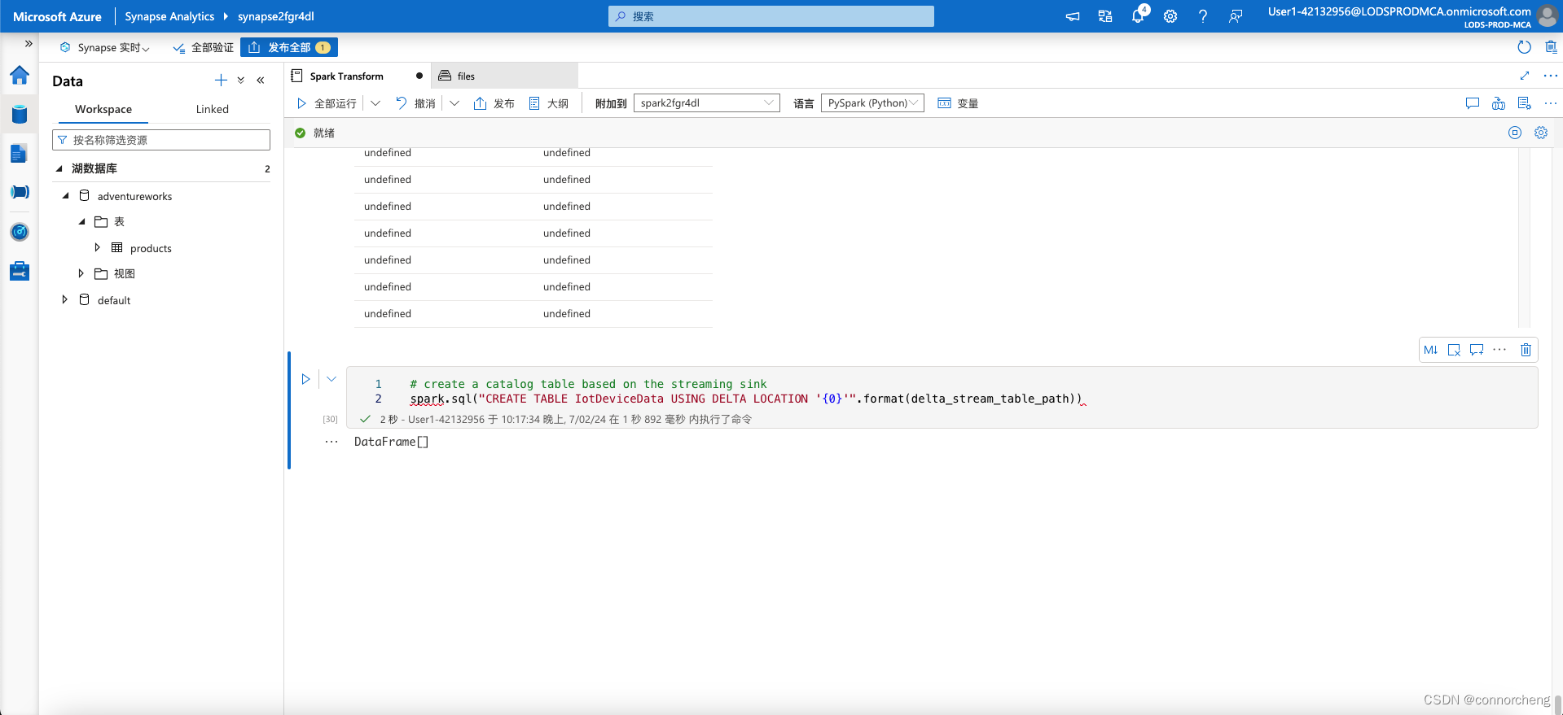Viewport: 1563px width, 715px height.
Task: Open the directory switcher icon in header
Action: click(1105, 16)
